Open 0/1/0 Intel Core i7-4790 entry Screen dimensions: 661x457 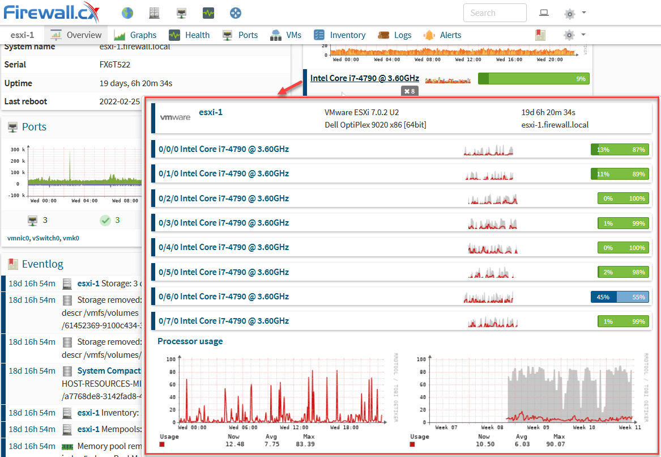(x=224, y=174)
